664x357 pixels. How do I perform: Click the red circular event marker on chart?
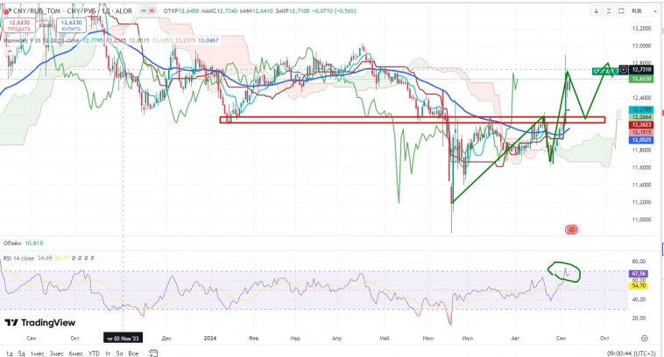571,229
